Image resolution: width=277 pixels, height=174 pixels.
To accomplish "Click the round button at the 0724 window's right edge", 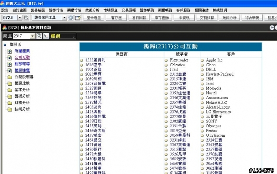I will 272,28.
